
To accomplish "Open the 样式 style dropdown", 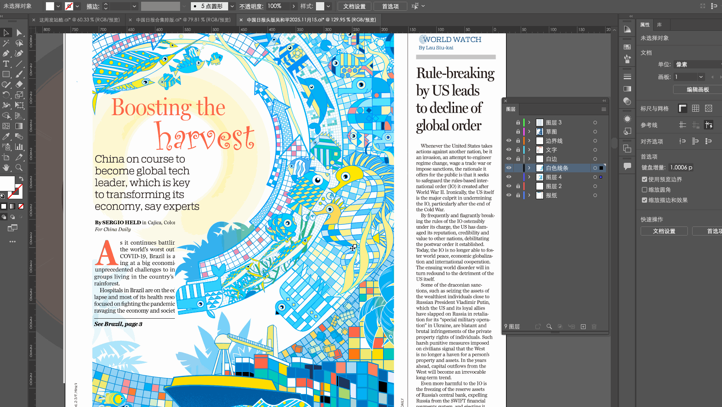I will pyautogui.click(x=329, y=6).
